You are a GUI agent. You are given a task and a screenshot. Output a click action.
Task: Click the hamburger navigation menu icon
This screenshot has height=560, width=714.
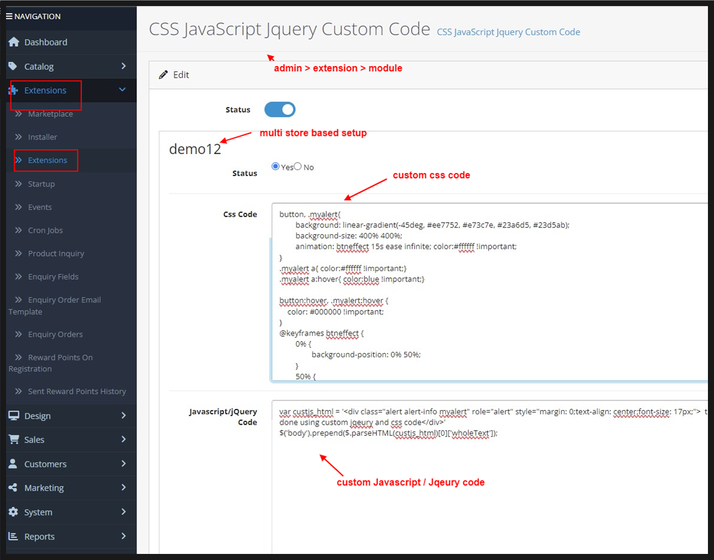[x=9, y=16]
